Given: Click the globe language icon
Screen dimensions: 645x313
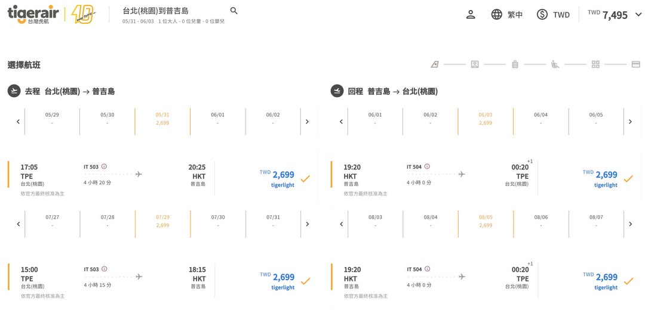Looking at the screenshot, I should 496,14.
